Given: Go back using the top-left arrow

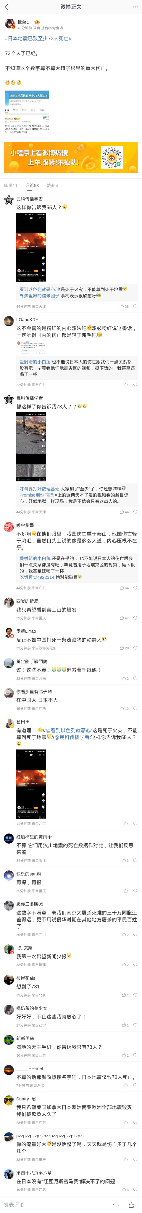Looking at the screenshot, I should click(7, 7).
